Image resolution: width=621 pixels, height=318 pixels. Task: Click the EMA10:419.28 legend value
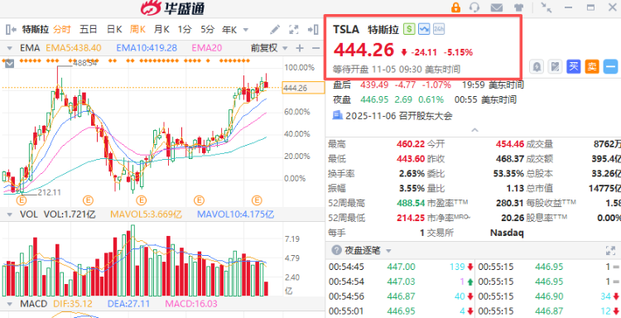coord(147,48)
